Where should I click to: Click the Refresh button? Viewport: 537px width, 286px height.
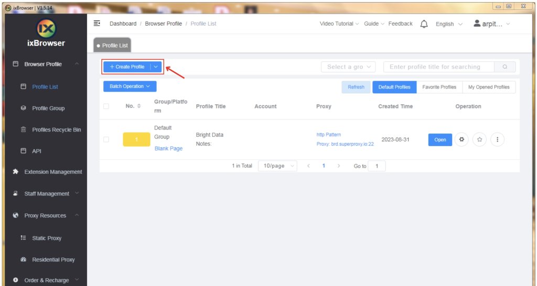pos(356,87)
